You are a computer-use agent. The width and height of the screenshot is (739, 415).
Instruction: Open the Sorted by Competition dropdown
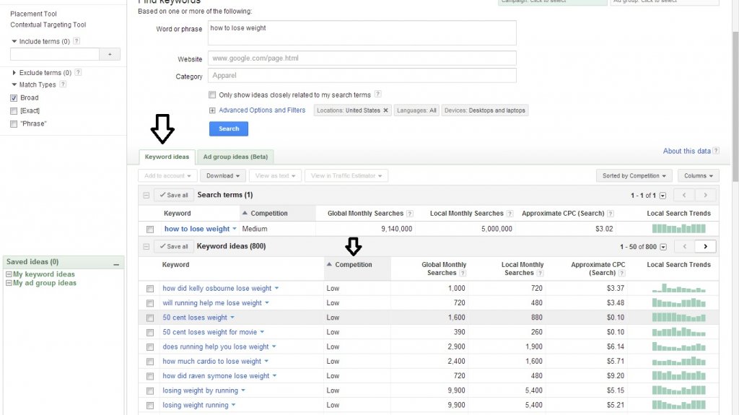coord(634,175)
